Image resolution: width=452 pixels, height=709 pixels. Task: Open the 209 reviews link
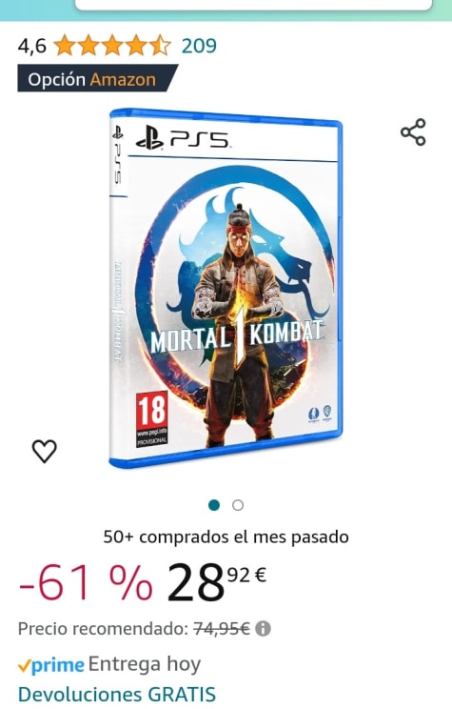[199, 46]
